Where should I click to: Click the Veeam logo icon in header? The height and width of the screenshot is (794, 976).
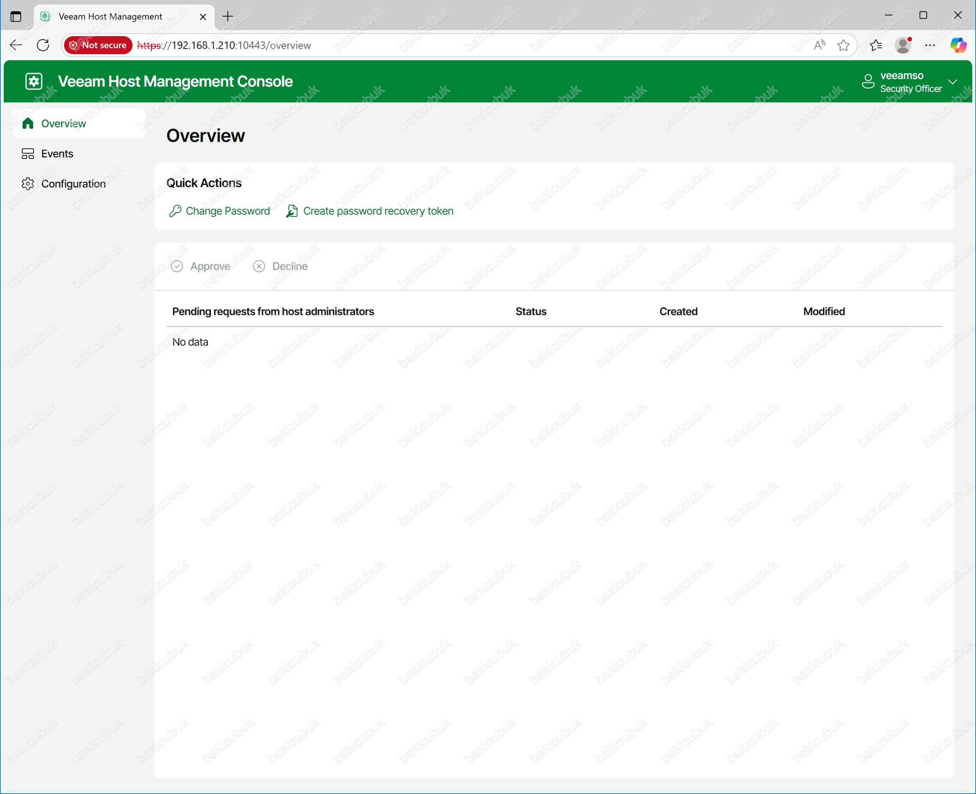click(34, 82)
